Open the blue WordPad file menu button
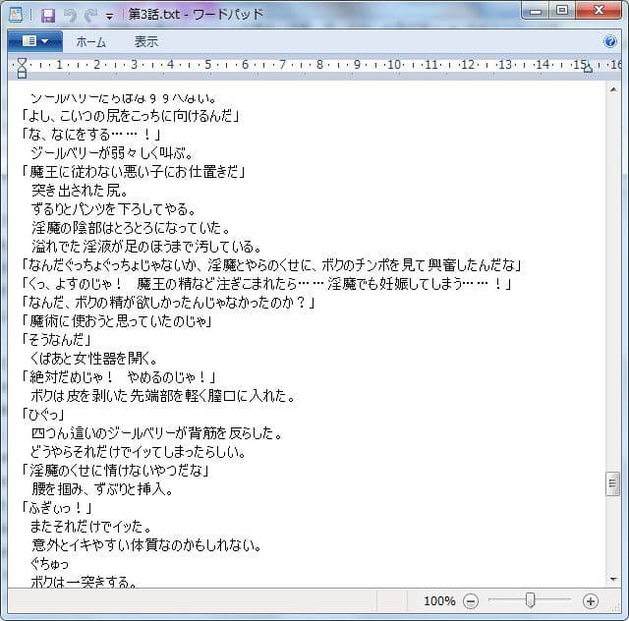 [x=34, y=42]
